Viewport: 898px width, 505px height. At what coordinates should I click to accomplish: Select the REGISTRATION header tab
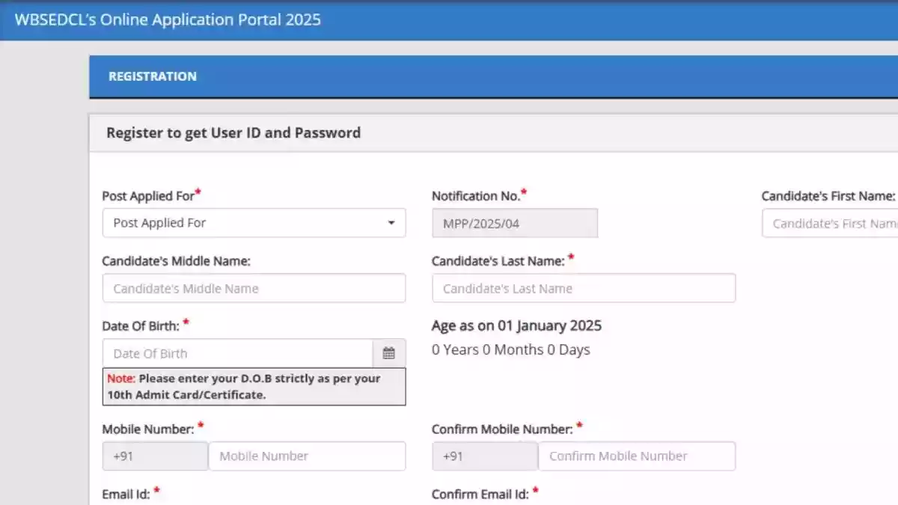click(153, 76)
